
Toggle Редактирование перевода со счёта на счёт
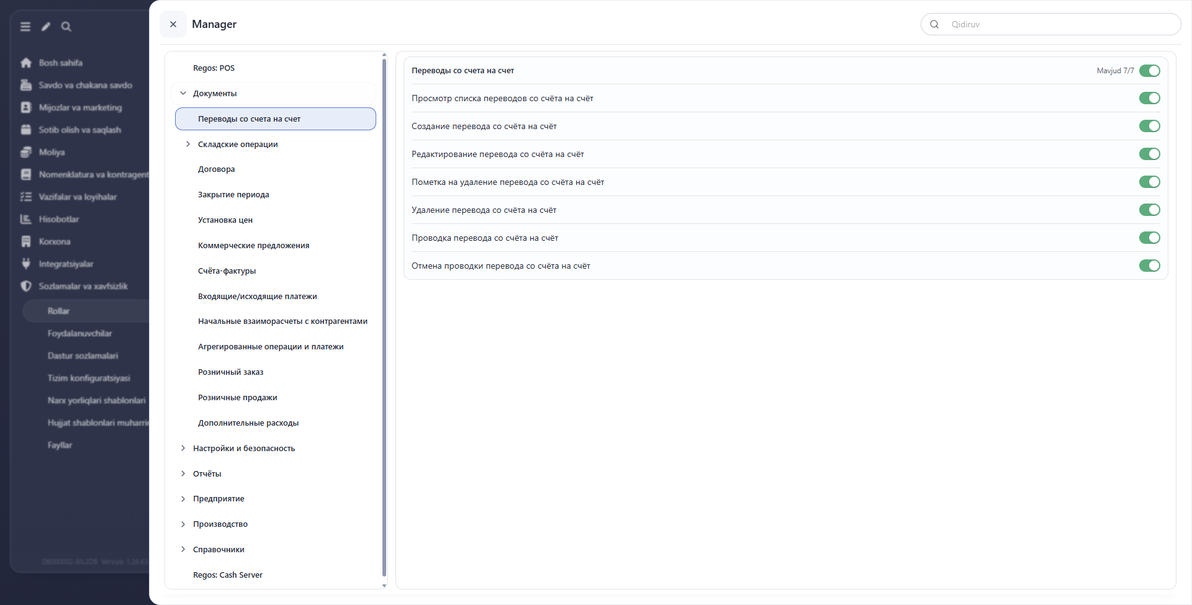click(x=1150, y=154)
